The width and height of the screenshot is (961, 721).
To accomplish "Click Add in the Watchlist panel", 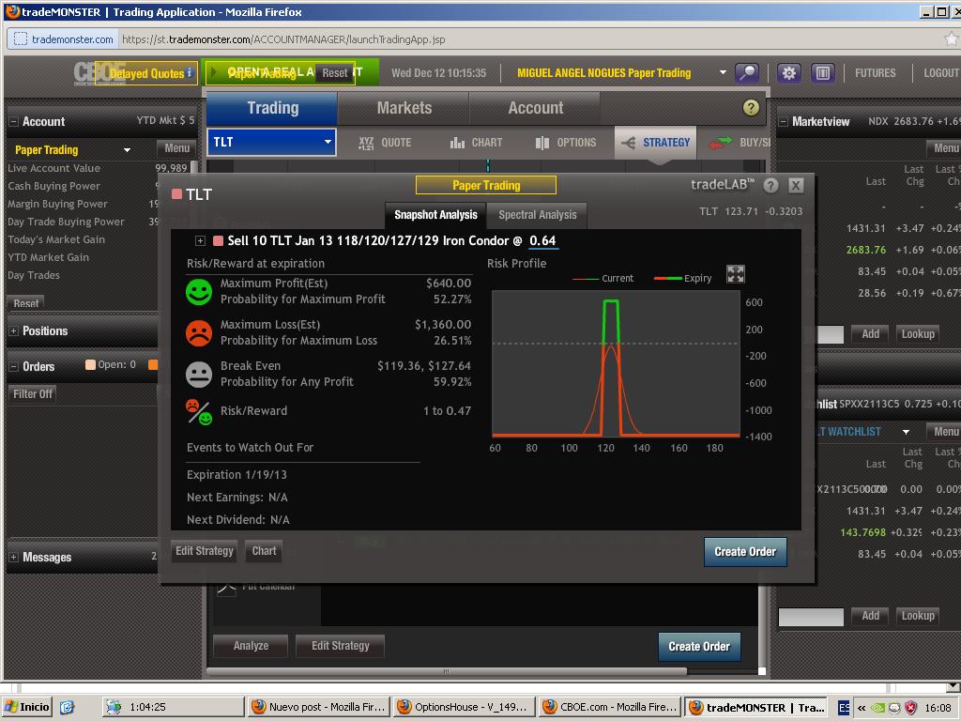I will click(870, 616).
